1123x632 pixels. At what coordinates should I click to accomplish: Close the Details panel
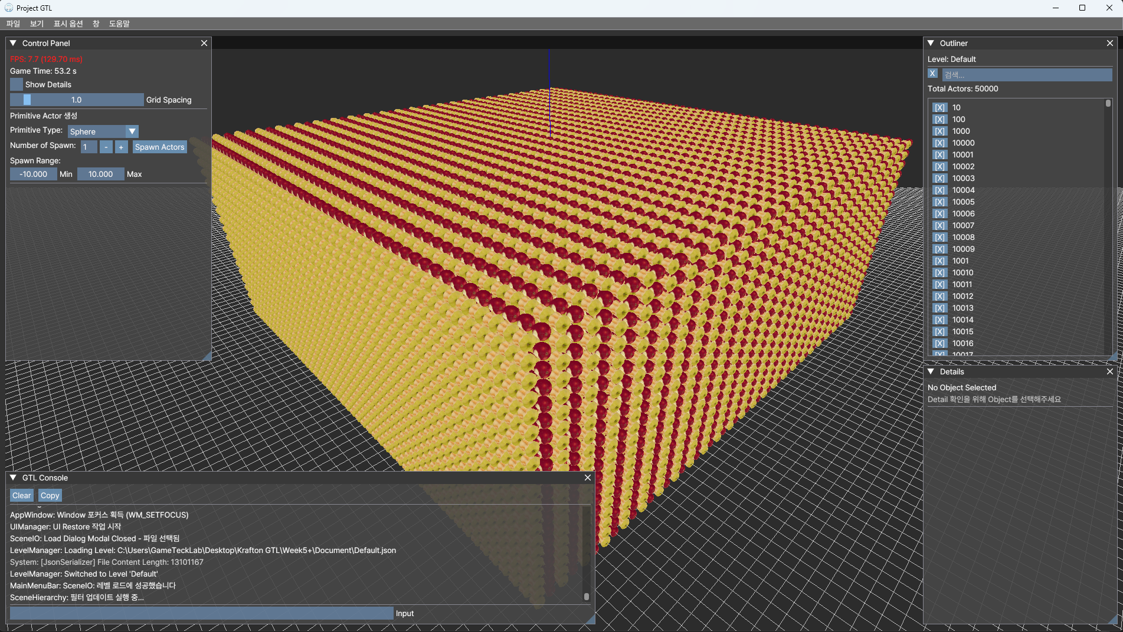coord(1109,371)
